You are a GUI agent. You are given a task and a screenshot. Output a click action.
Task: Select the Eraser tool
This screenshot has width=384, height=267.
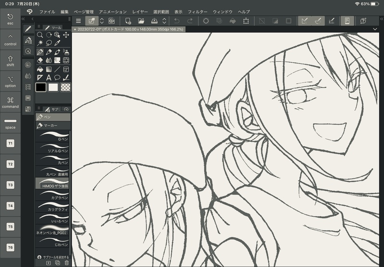[40, 60]
